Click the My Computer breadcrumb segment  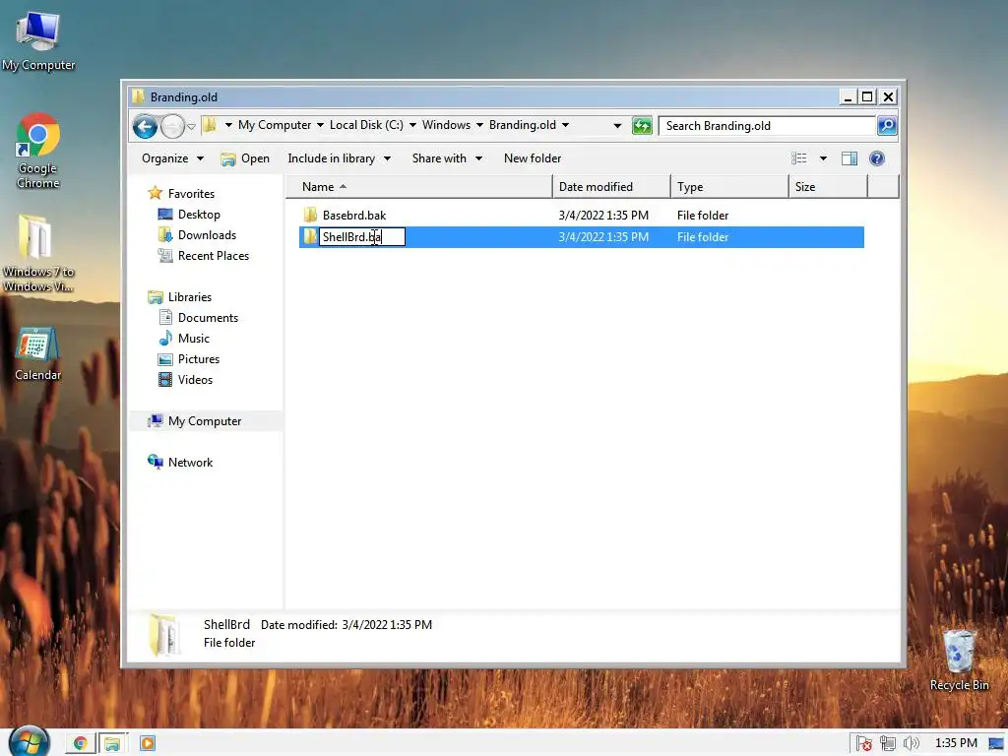[x=275, y=125]
